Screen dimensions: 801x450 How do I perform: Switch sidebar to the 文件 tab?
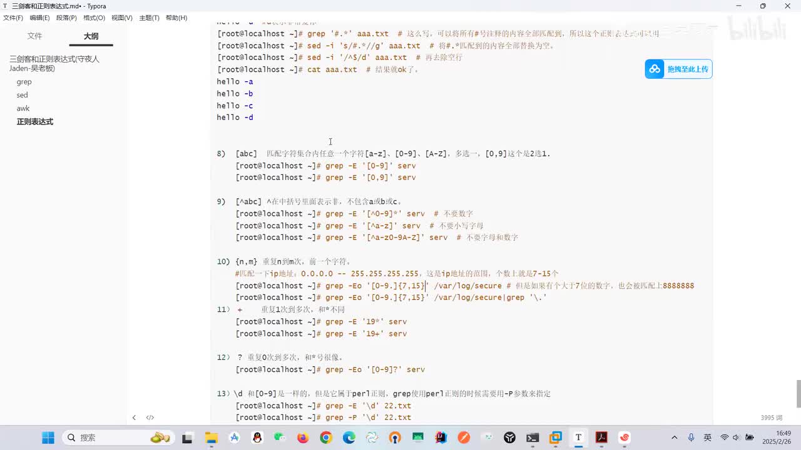click(35, 36)
